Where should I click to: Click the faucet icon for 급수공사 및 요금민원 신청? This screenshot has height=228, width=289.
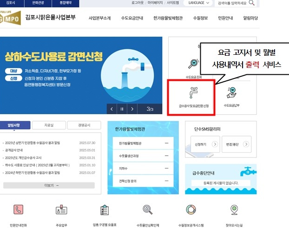pyautogui.click(x=193, y=92)
